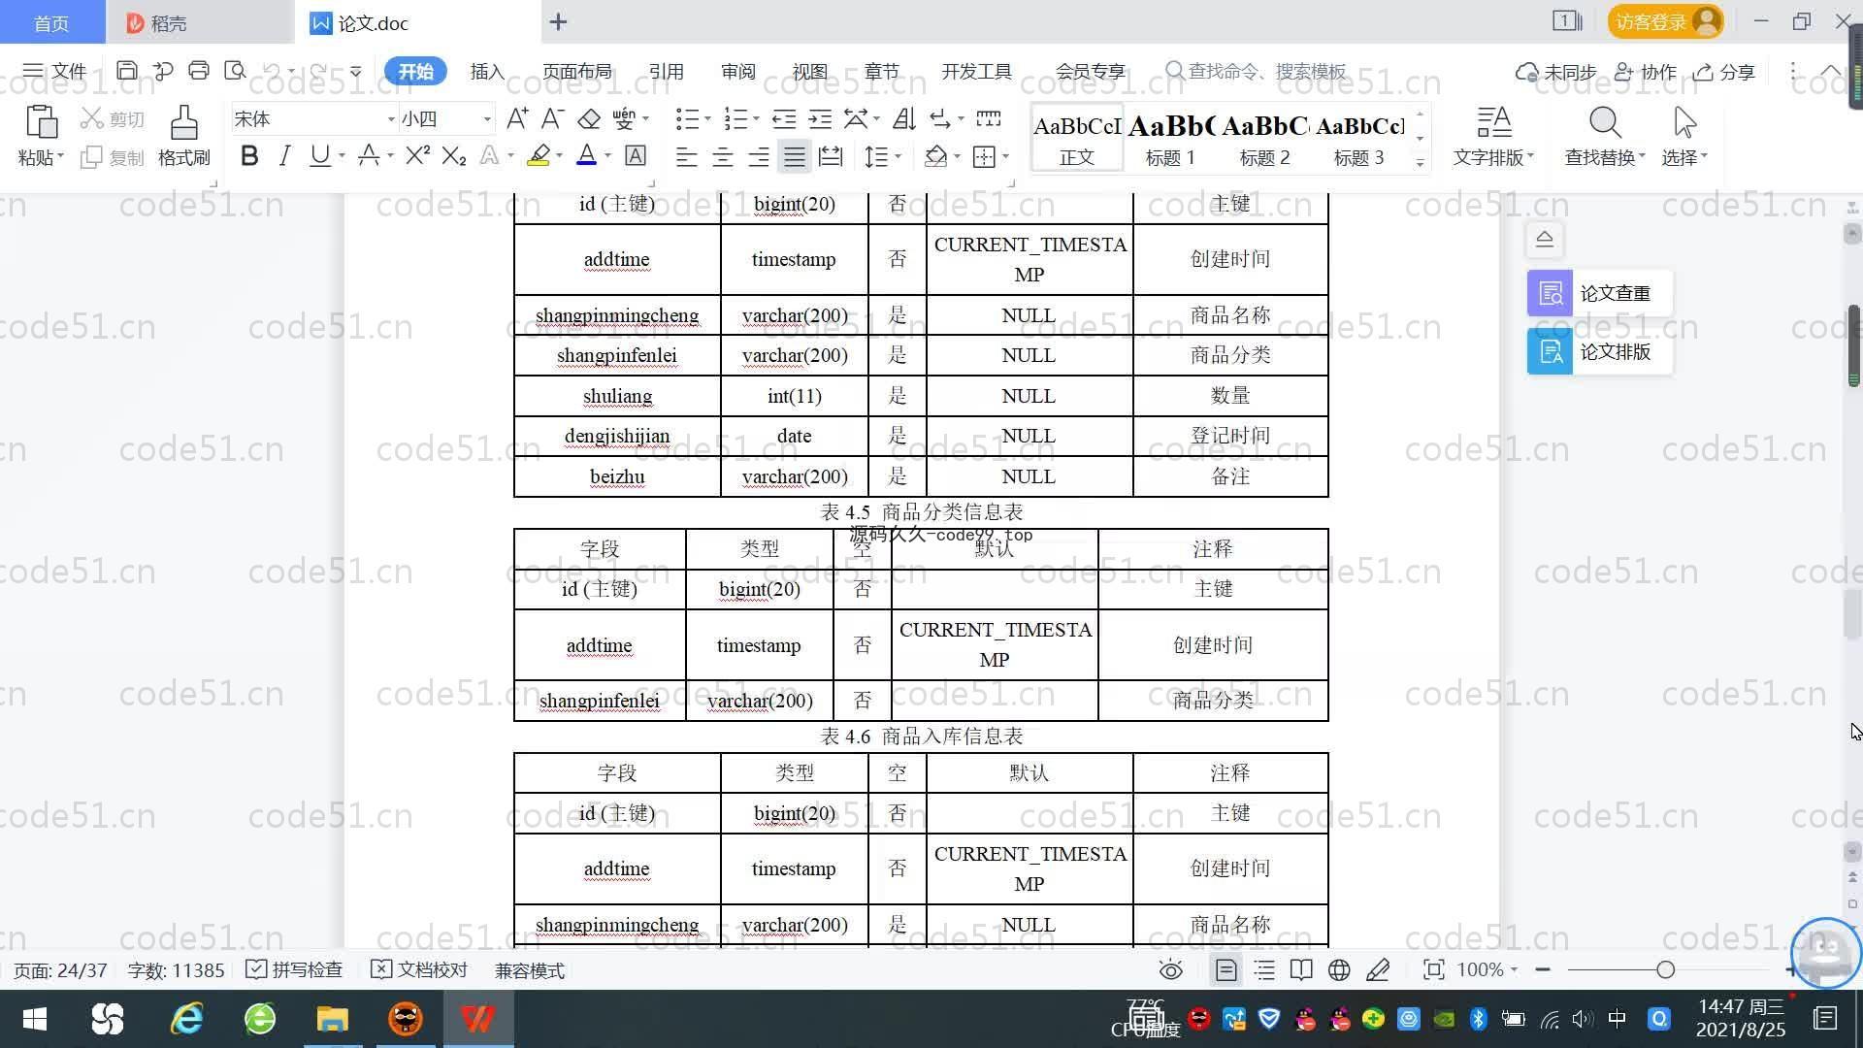The image size is (1863, 1048).
Task: Switch to reading view book icon
Action: point(1301,970)
